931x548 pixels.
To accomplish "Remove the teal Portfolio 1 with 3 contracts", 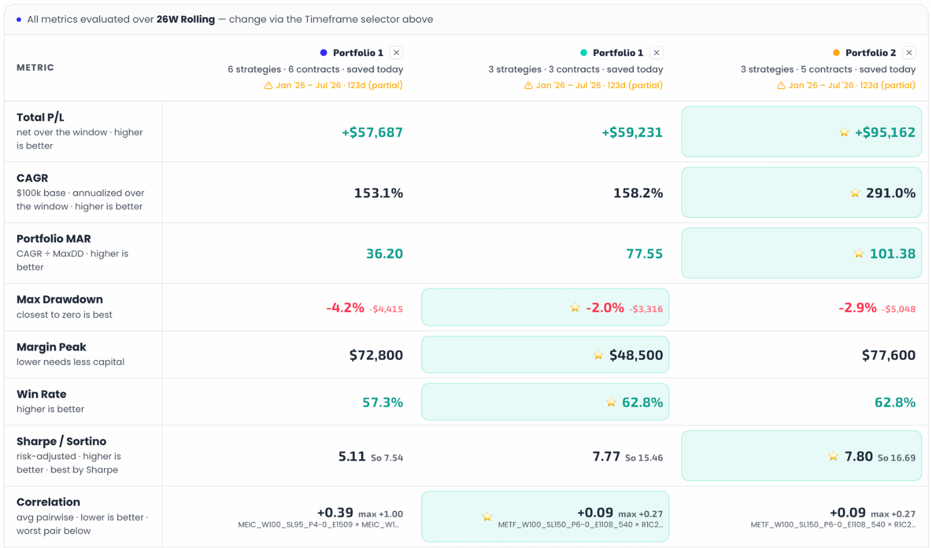I will tap(656, 53).
